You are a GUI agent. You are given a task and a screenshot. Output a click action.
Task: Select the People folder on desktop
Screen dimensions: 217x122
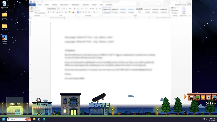4,27
